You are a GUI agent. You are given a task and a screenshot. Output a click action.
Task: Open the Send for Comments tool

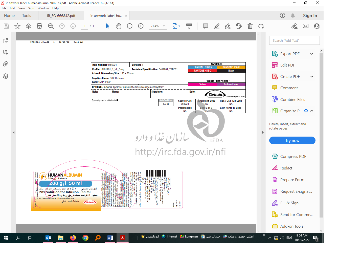(x=292, y=214)
